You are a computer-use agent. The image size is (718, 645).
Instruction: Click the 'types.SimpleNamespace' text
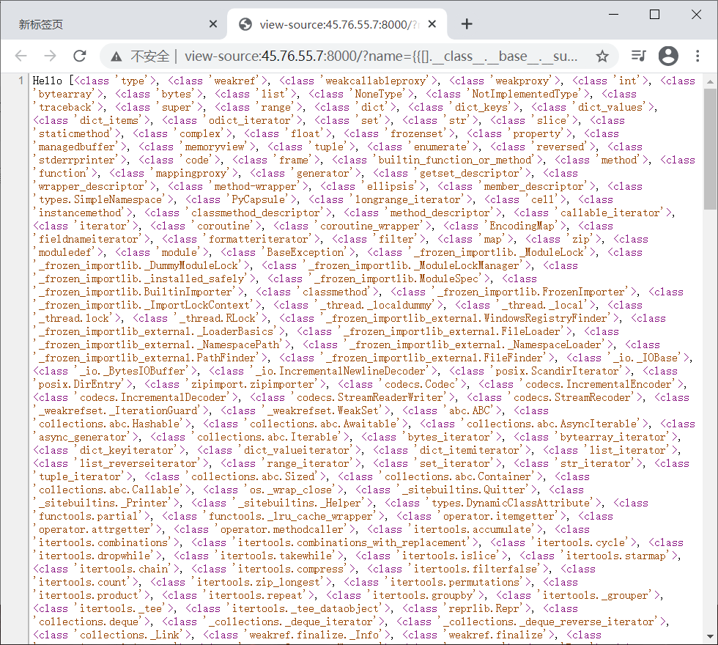tap(100, 199)
